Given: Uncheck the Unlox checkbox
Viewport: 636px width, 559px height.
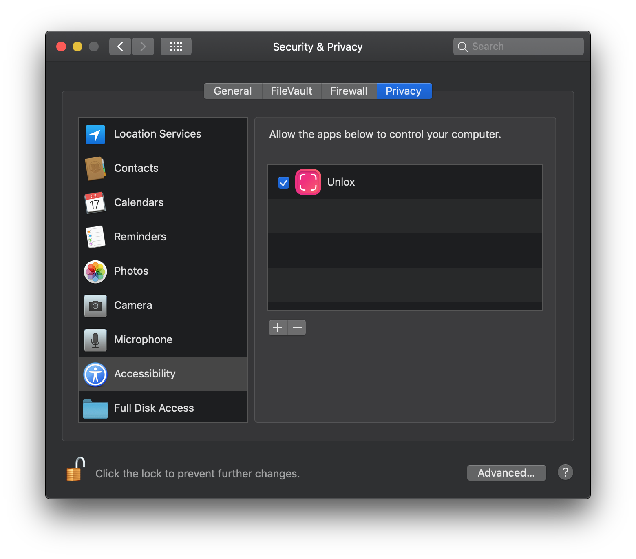Looking at the screenshot, I should tap(284, 182).
